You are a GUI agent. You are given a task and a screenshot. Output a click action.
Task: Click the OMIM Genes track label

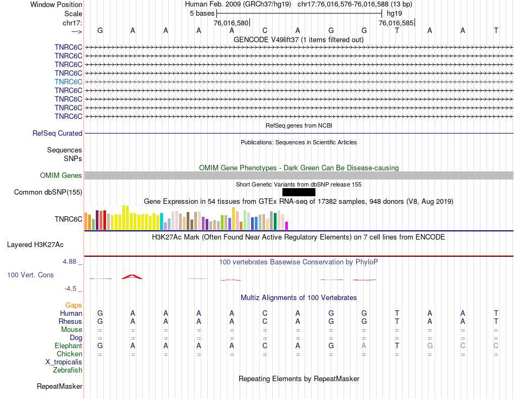click(61, 176)
